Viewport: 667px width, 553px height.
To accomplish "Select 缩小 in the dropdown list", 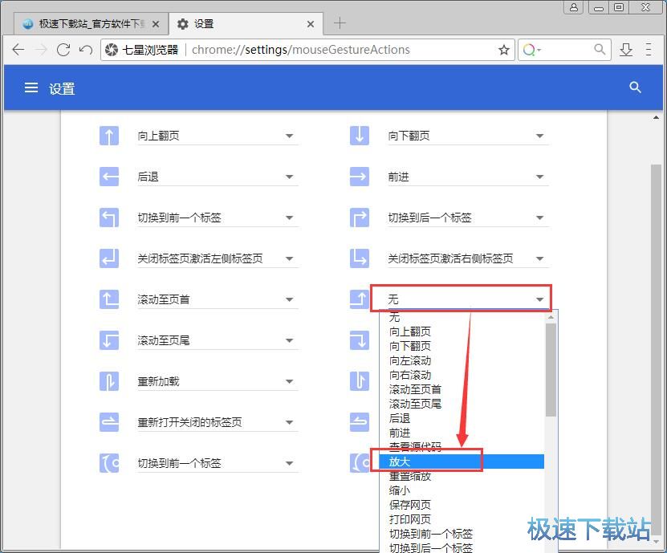I will tap(462, 490).
